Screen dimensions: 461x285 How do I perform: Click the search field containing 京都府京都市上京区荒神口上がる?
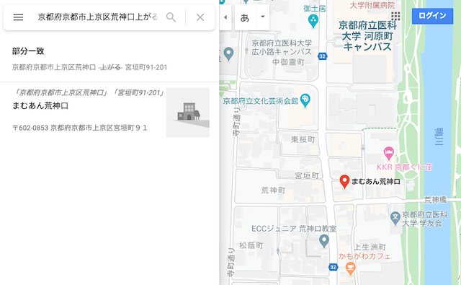(x=98, y=17)
